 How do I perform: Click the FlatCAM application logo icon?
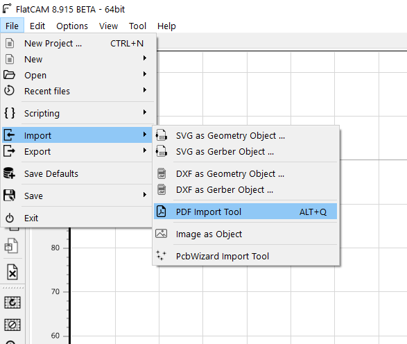(7, 8)
